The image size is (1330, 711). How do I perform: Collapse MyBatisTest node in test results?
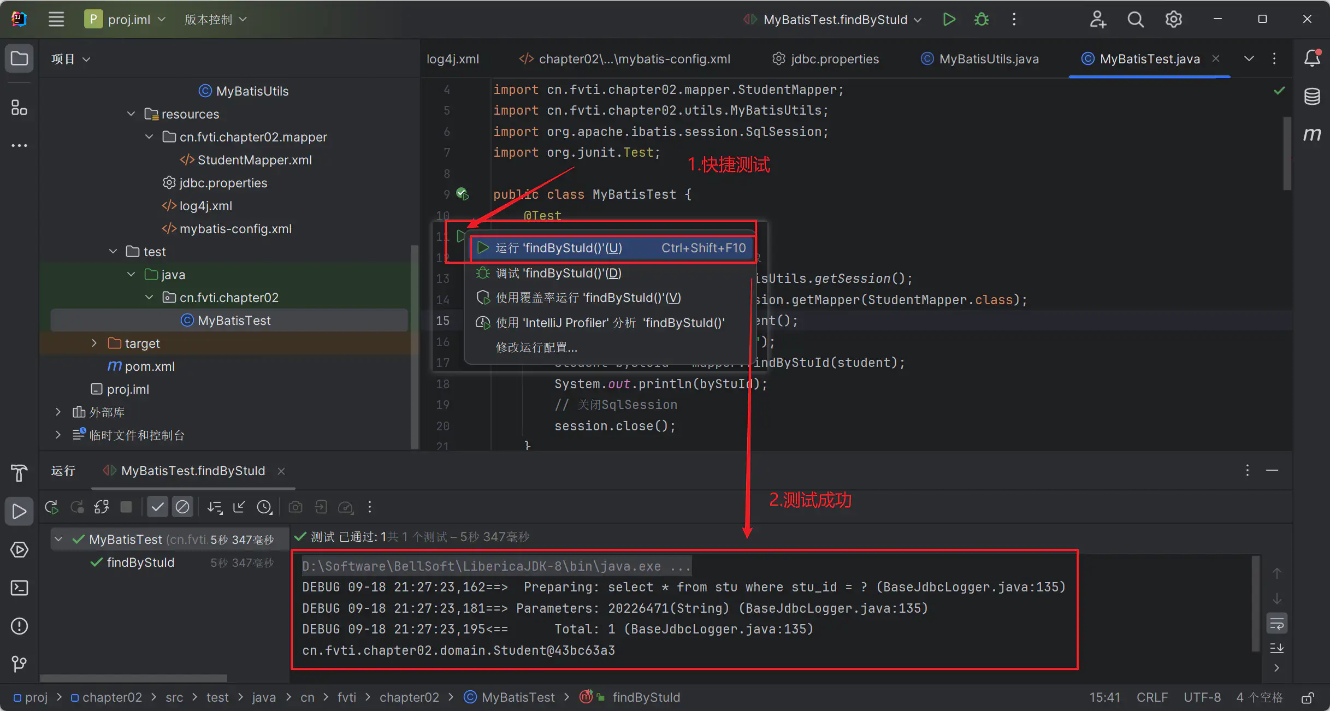point(59,540)
